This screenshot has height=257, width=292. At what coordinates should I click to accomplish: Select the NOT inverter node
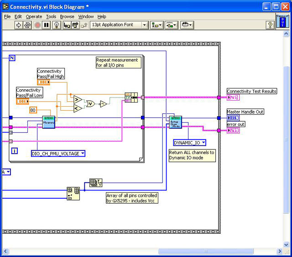point(104,104)
